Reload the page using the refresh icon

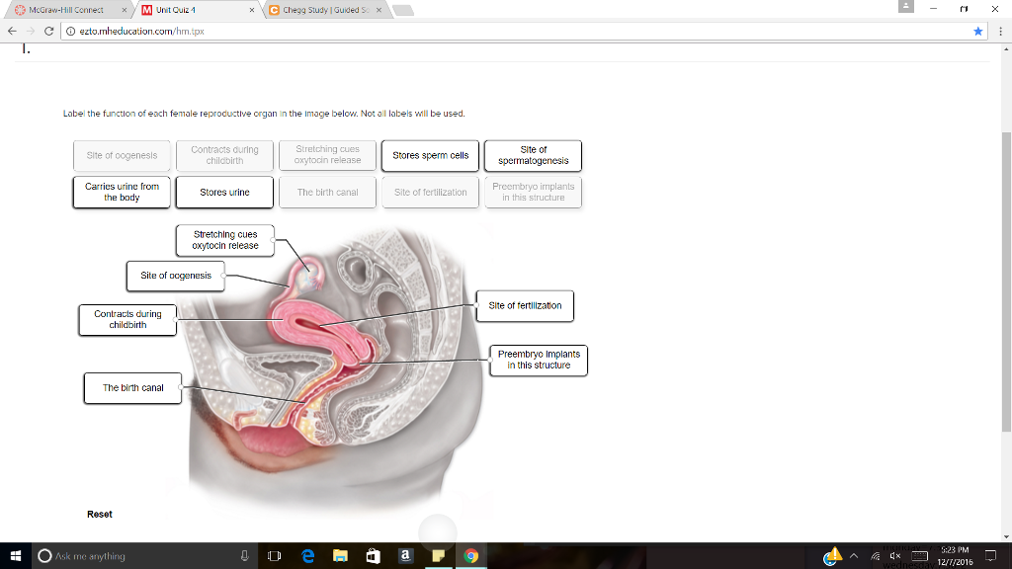coord(47,31)
